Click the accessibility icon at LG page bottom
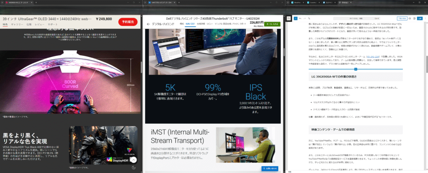The width and height of the screenshot is (428, 173). tap(133, 168)
